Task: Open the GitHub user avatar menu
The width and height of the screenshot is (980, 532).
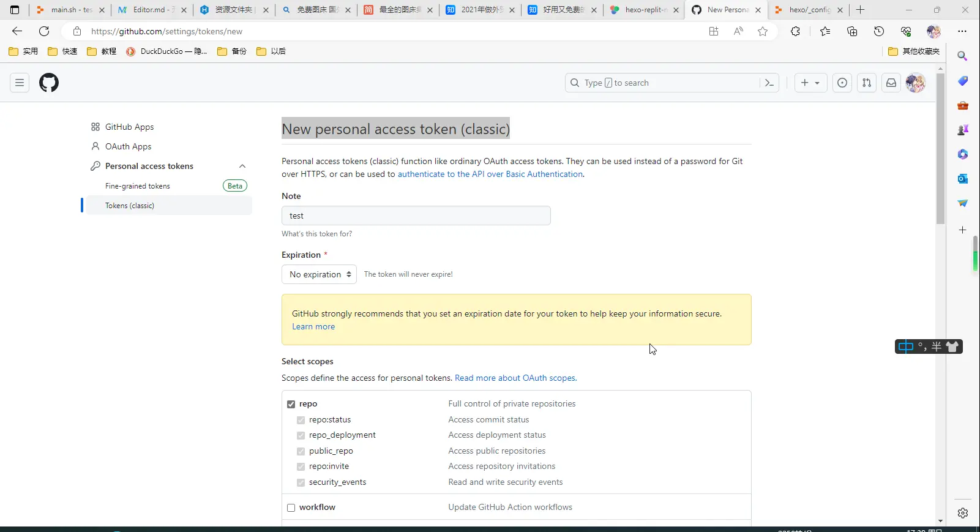Action: 916,83
